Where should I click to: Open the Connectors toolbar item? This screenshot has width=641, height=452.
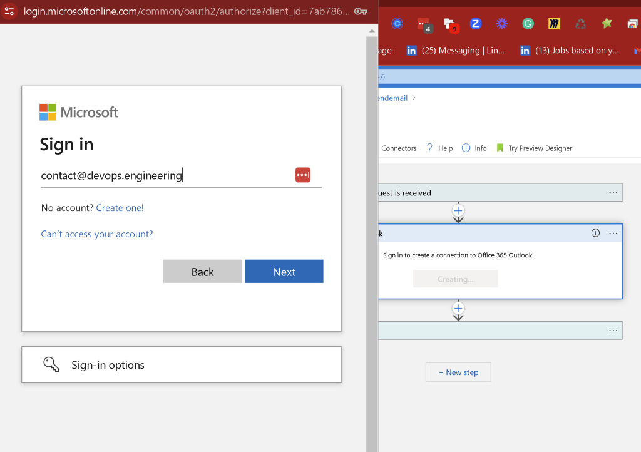pyautogui.click(x=399, y=148)
